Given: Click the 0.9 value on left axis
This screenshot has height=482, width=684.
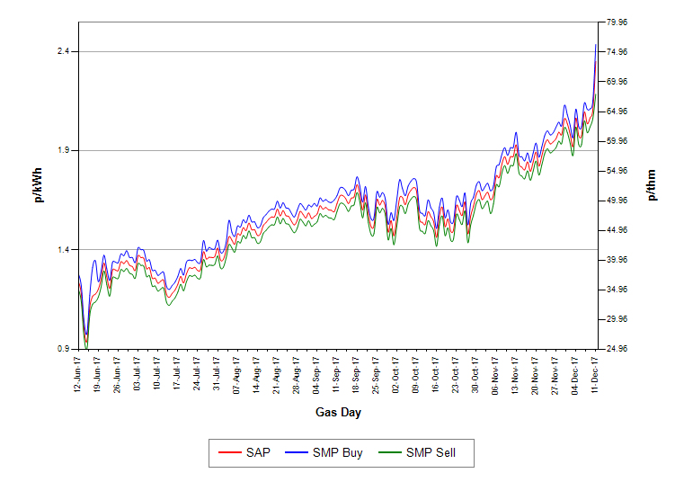Looking at the screenshot, I should coord(64,349).
